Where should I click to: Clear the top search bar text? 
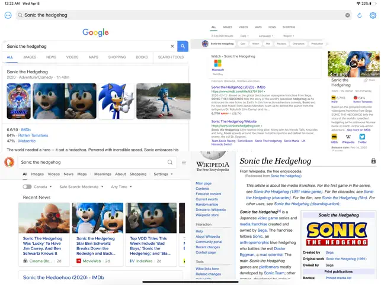point(347,15)
